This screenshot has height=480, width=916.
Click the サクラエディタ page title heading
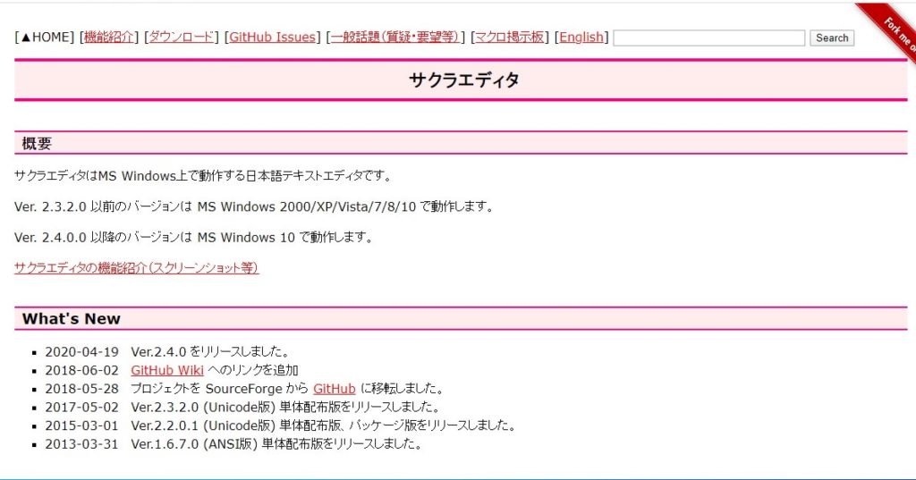(x=464, y=80)
